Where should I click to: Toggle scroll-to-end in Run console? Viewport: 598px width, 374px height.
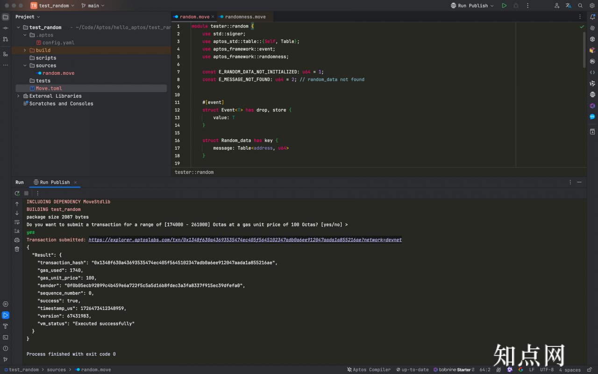coord(17,231)
